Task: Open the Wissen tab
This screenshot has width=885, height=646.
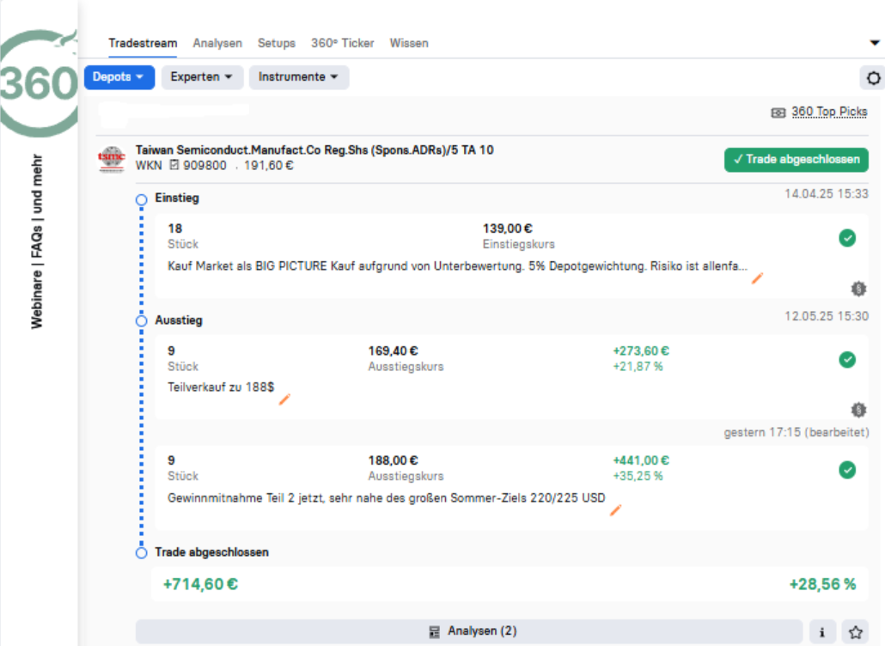Action: [409, 44]
